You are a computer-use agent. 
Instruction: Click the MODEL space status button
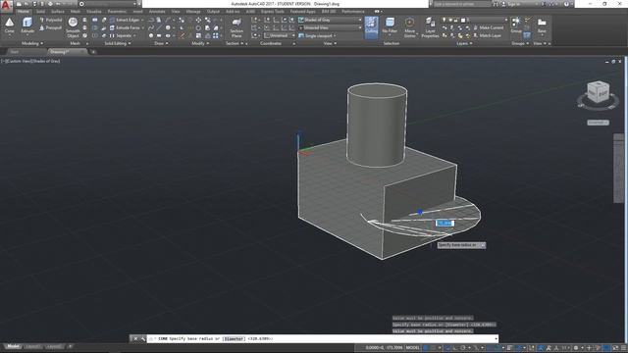tap(412, 348)
